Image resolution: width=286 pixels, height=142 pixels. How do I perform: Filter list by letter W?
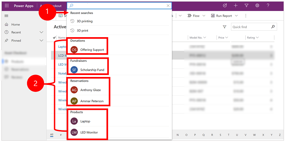pos(254,135)
